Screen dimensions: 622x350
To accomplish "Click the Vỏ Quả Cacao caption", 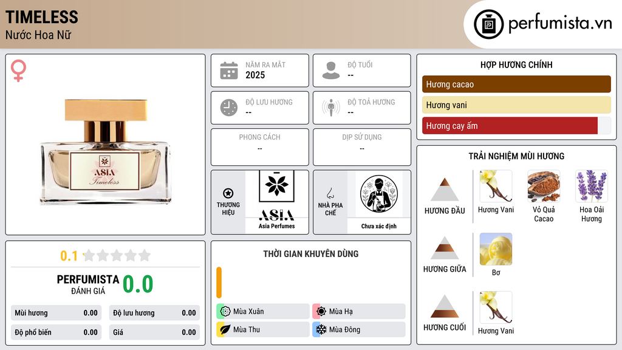I will coord(544,214).
